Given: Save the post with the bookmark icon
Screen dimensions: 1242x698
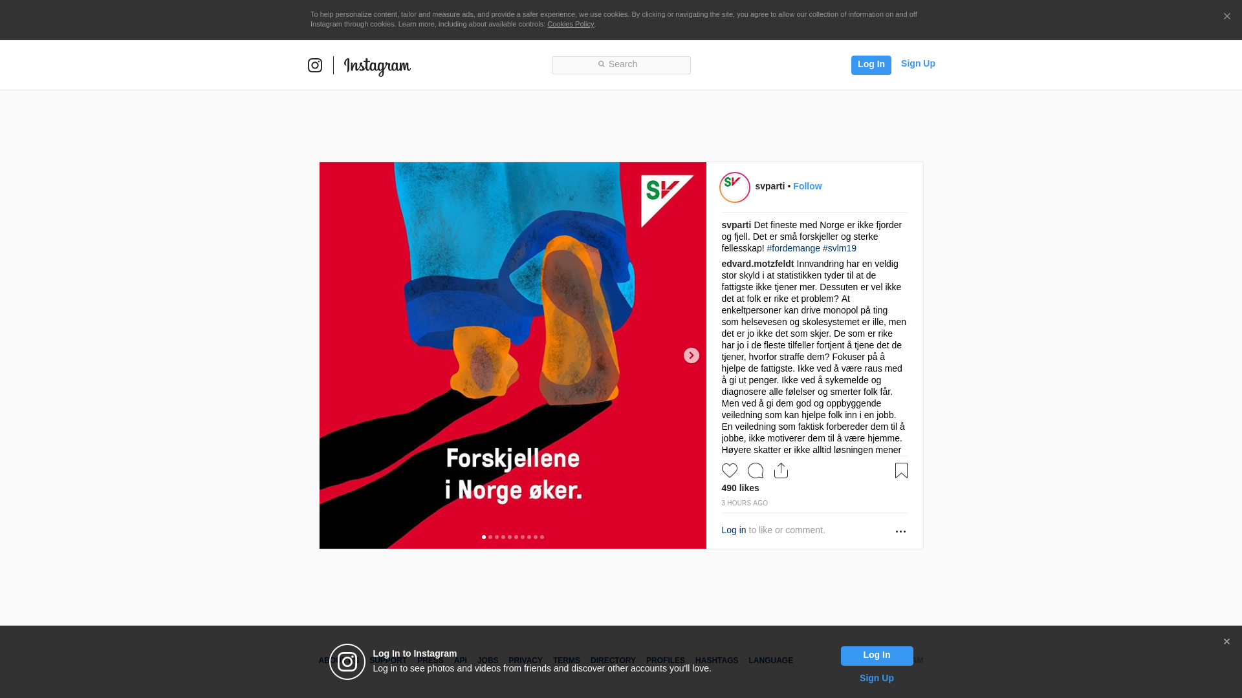Looking at the screenshot, I should pos(901,471).
